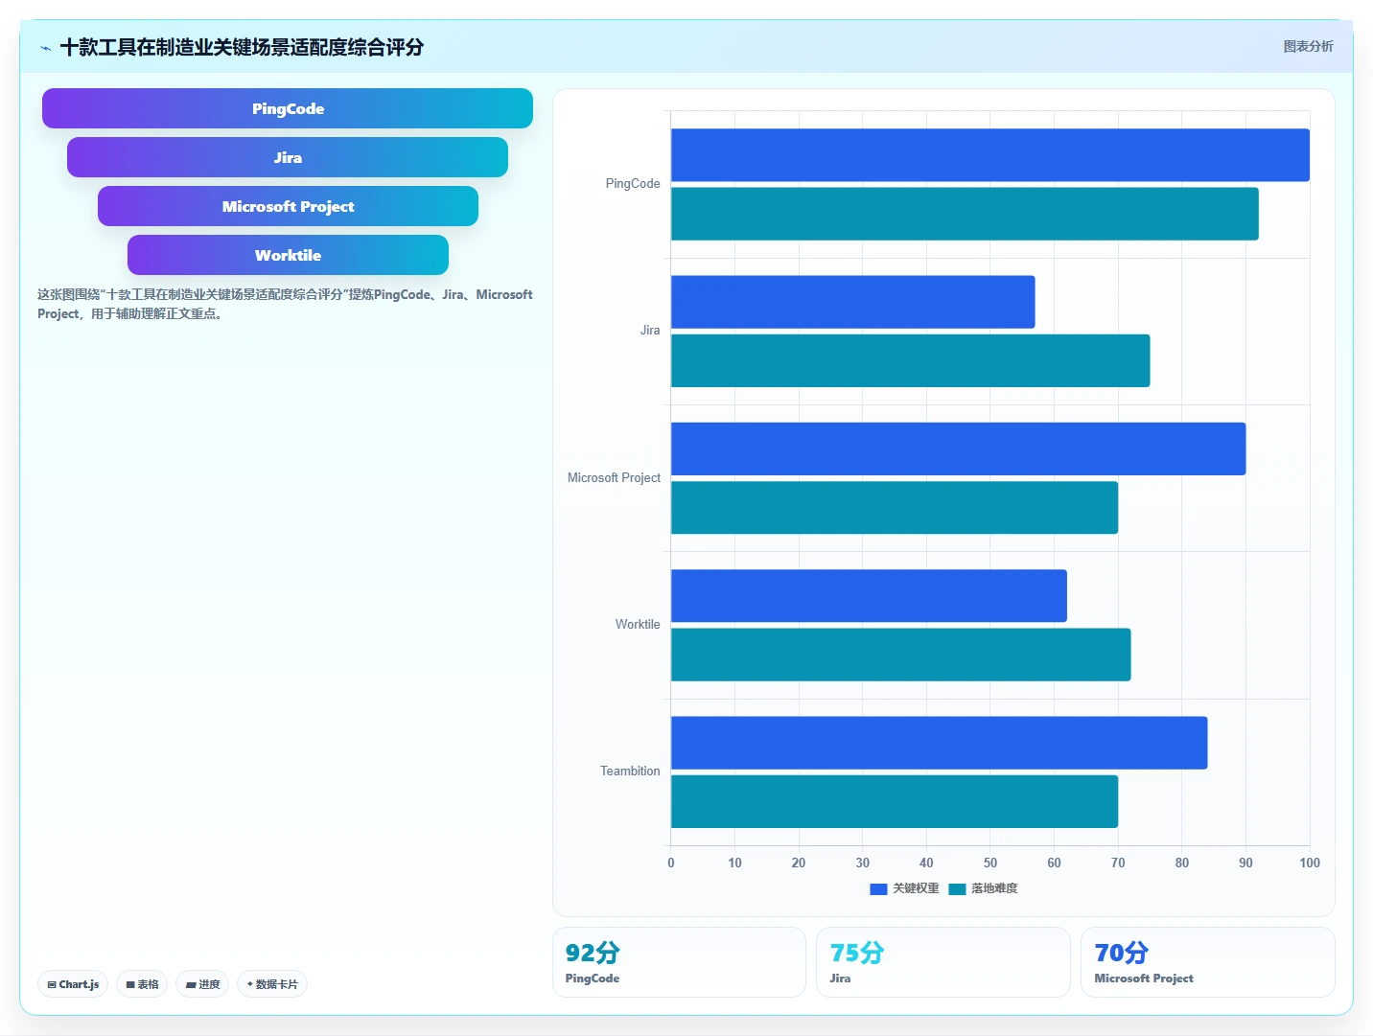Click the 表格 tag chip

point(142,984)
